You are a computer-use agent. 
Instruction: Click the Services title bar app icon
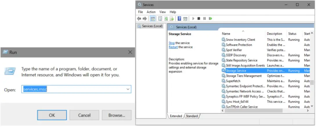tap(140, 5)
